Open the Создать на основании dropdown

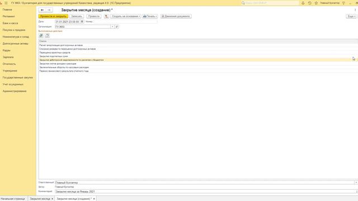(x=125, y=16)
